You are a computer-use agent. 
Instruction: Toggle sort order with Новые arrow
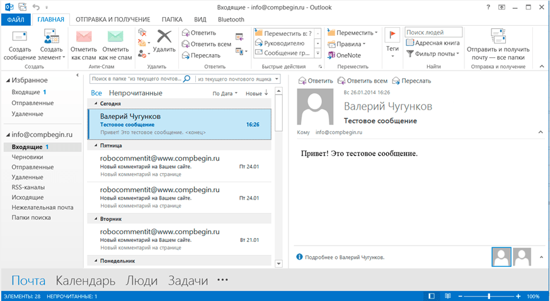coord(257,93)
